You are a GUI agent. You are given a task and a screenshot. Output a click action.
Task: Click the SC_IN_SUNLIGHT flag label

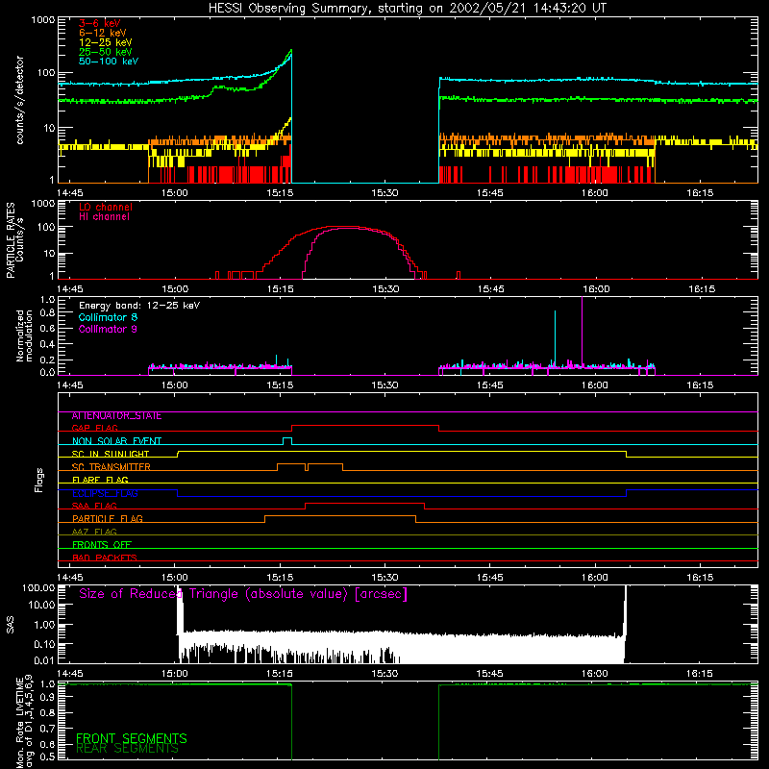point(111,454)
